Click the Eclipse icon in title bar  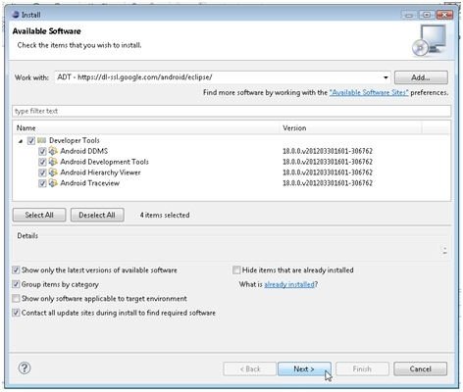[x=16, y=15]
